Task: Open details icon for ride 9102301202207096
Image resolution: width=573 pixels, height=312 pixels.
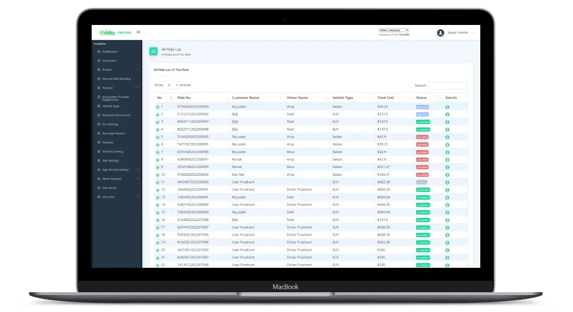Action: point(447,243)
